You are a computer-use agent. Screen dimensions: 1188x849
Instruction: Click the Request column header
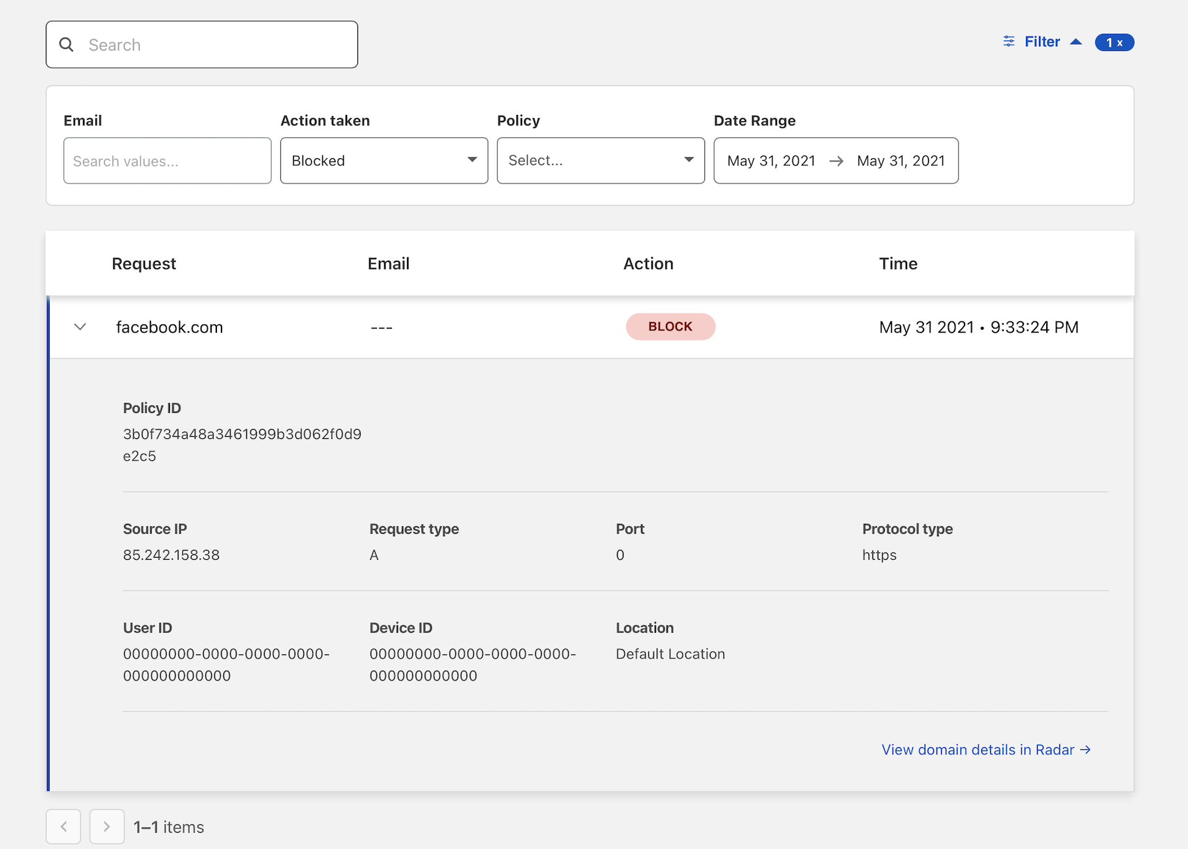[144, 264]
